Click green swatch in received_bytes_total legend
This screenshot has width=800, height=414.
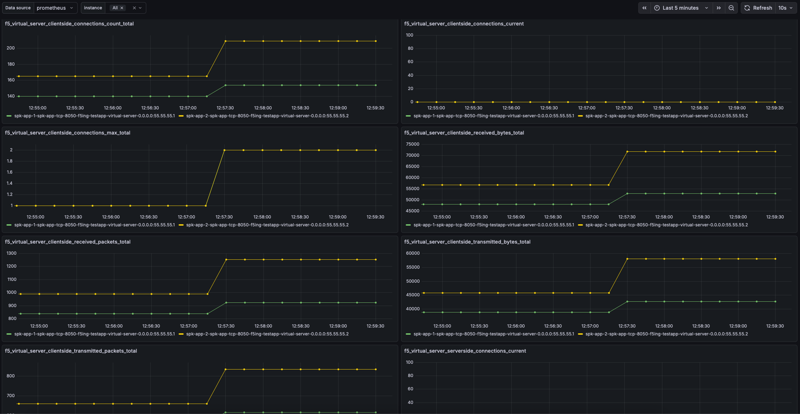tap(408, 225)
